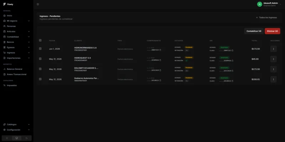Copy SRI clave ending 26513619

(233, 71)
